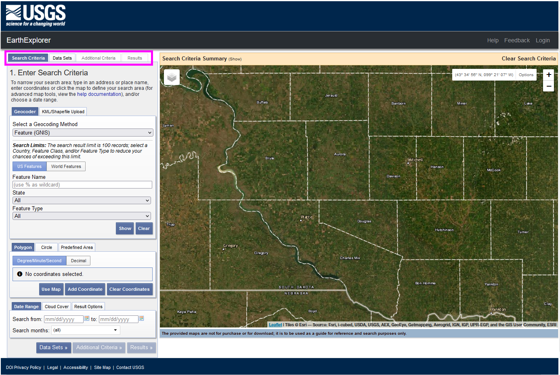The width and height of the screenshot is (560, 375).
Task: Zoom in on the map with the plus icon
Action: coord(548,75)
